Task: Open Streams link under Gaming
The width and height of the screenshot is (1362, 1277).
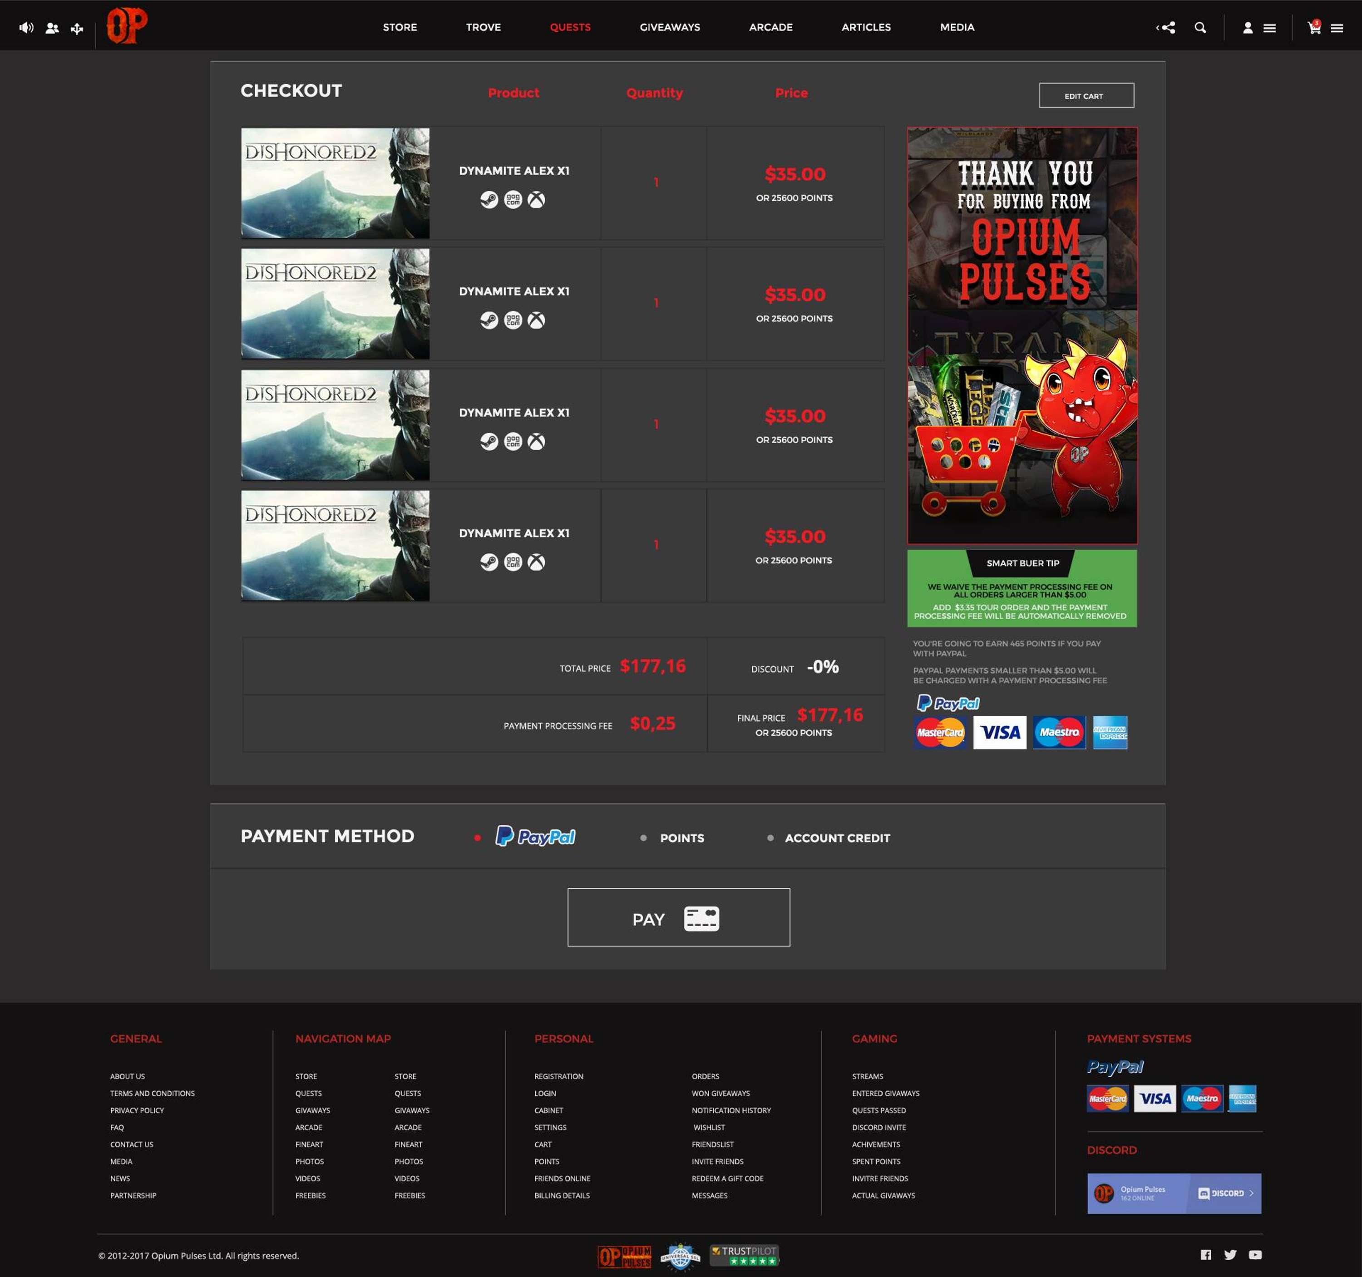Action: tap(867, 1076)
